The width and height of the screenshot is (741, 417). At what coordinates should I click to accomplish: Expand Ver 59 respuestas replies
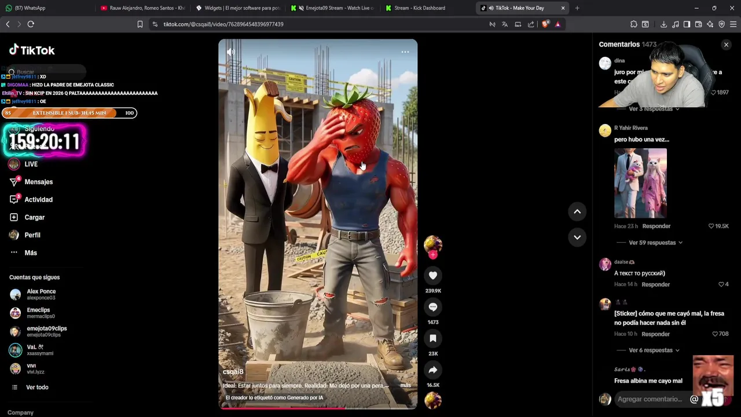click(x=655, y=243)
